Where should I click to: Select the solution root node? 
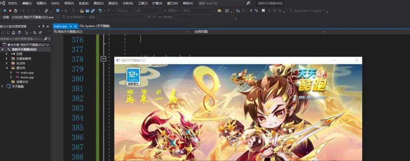pyautogui.click(x=25, y=45)
